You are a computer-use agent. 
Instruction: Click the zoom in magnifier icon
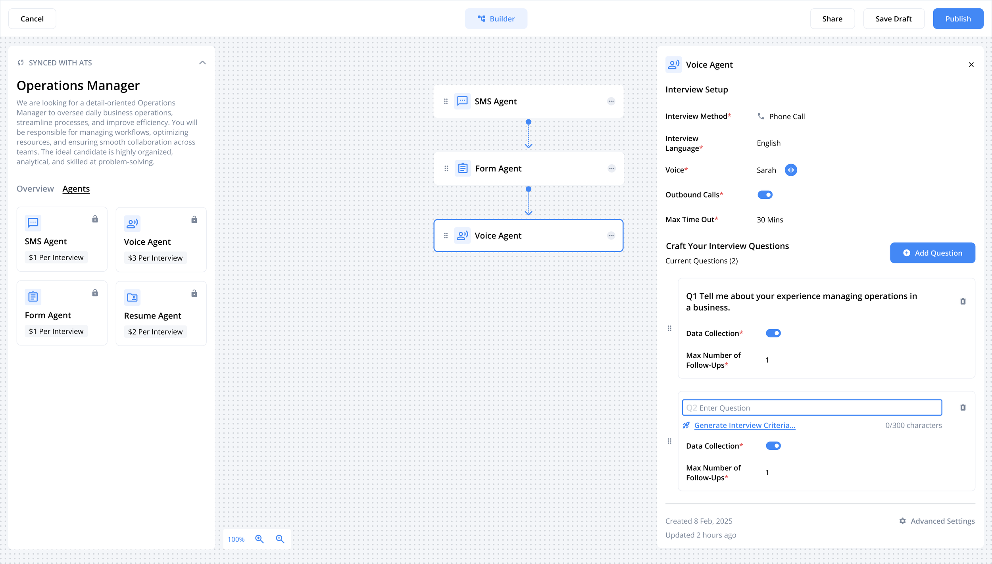point(260,539)
